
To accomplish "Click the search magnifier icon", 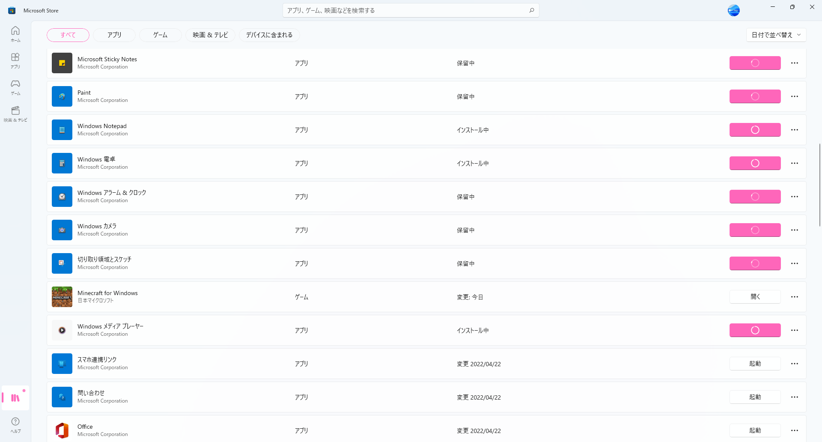I will (531, 10).
